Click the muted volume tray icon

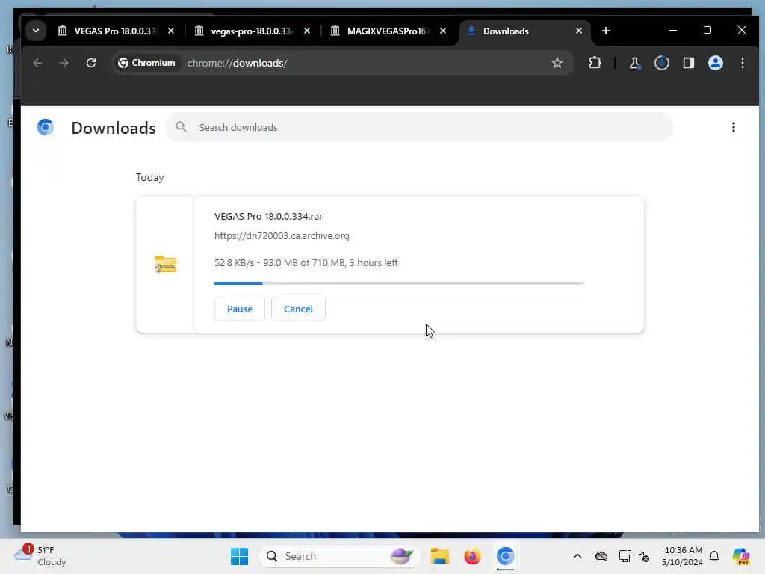(x=644, y=556)
